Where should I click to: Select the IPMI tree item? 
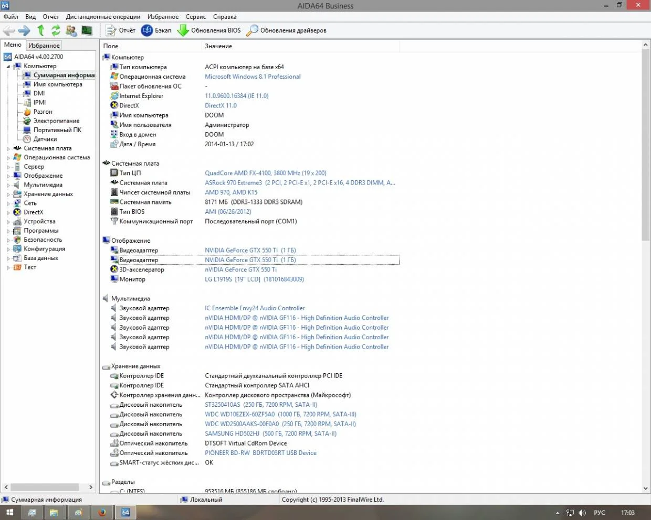(x=40, y=103)
